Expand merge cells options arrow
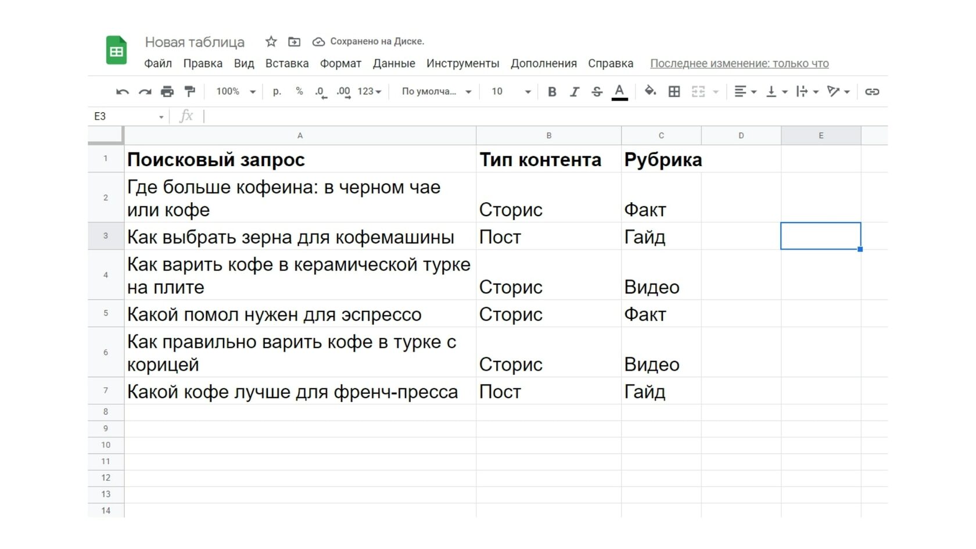 click(x=716, y=92)
